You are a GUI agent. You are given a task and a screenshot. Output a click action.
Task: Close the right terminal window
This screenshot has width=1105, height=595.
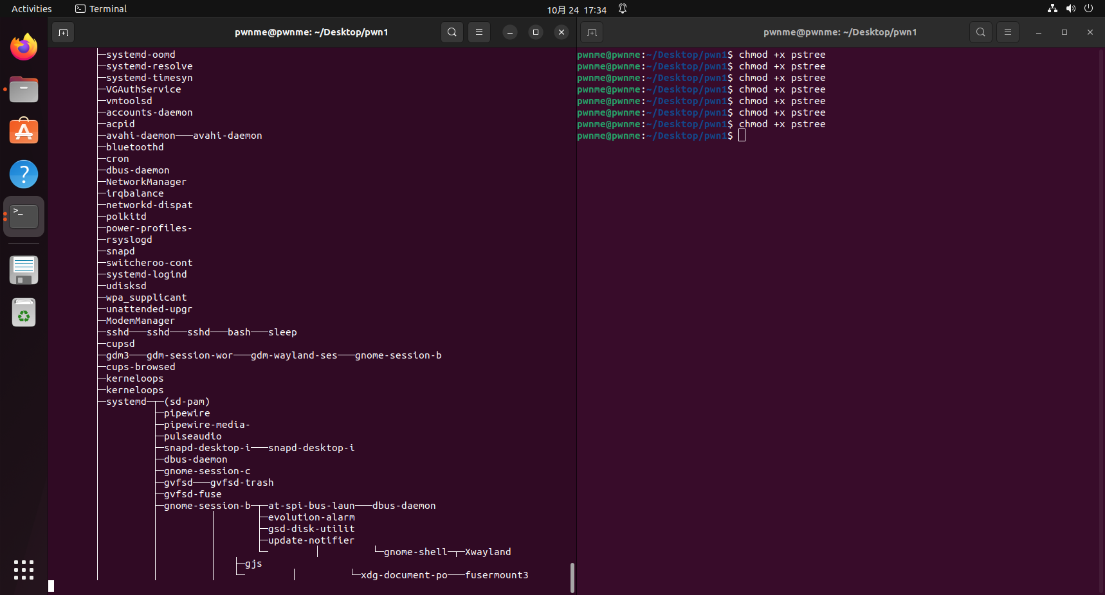(x=1090, y=32)
